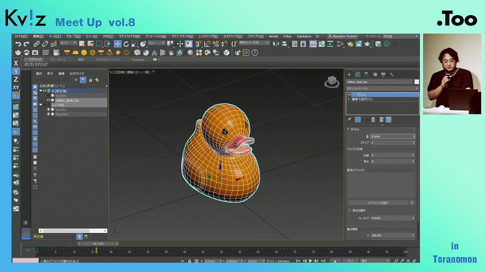485x272 pixels.
Task: Open the レンダリング(R) menu
Action: (x=208, y=36)
